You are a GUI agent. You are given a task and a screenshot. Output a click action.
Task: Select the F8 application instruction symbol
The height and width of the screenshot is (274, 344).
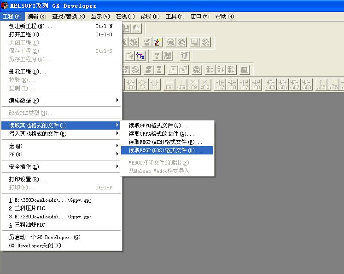[x=154, y=84]
